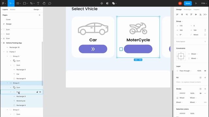The height and width of the screenshot is (117, 209).
Task: Select the Frame tool
Action: pos(18,3)
